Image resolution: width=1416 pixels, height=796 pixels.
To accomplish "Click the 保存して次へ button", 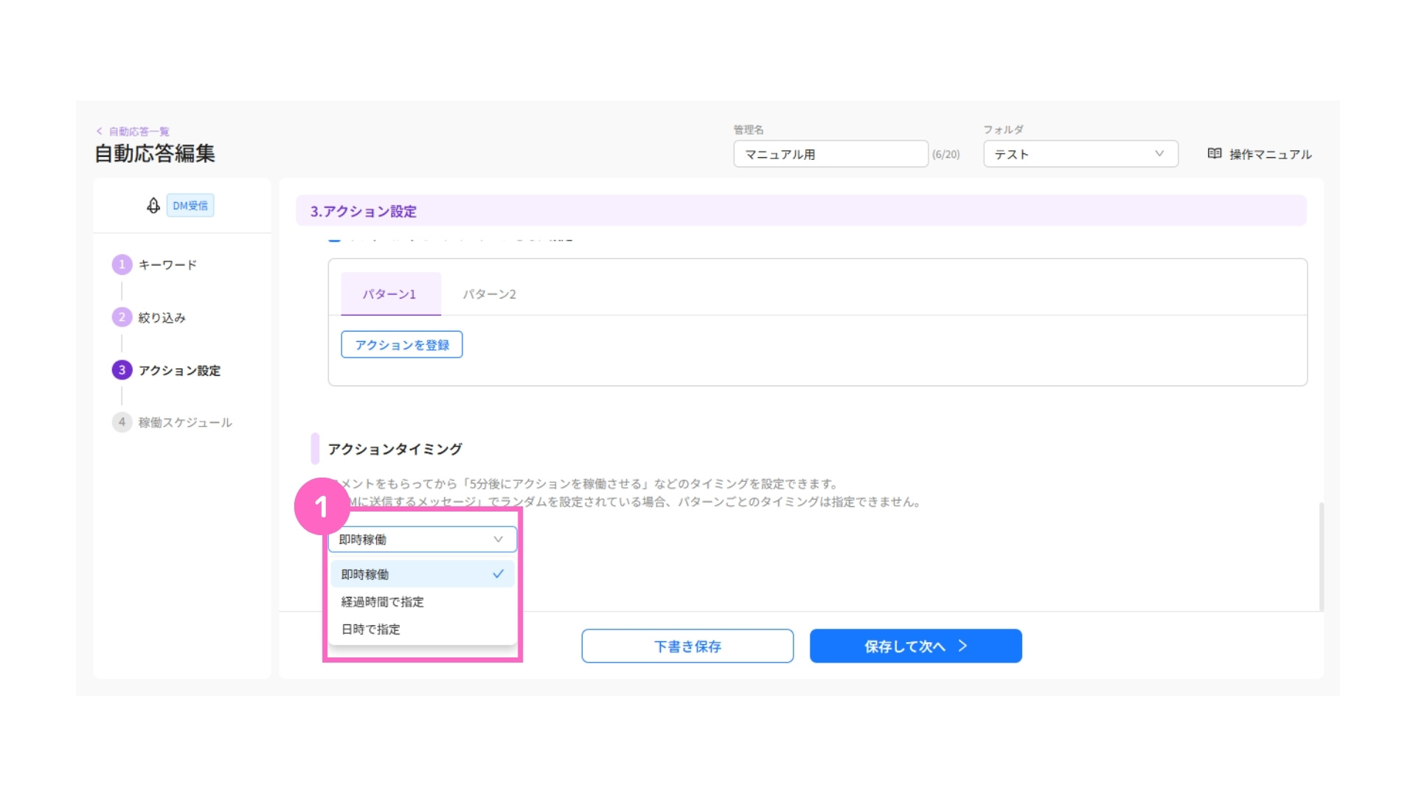I will coord(916,646).
